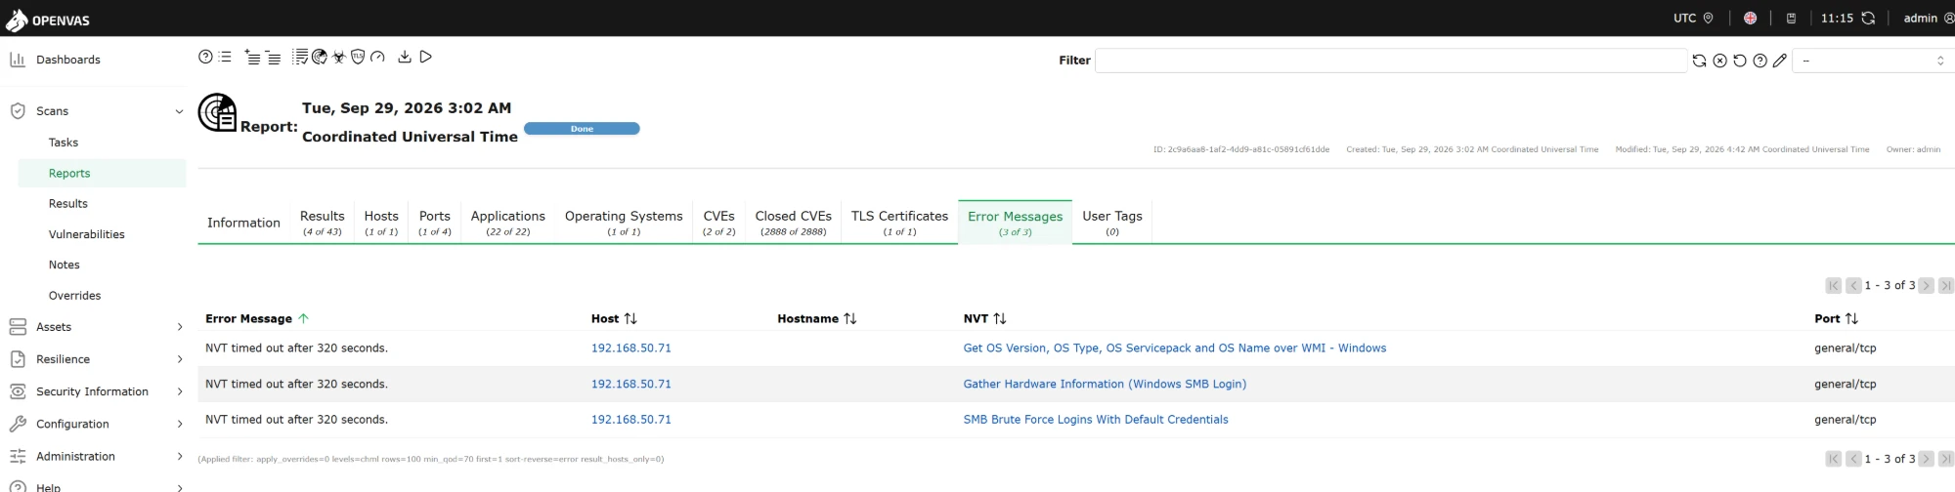The height and width of the screenshot is (492, 1955).
Task: Click the biohazard vulnerabilities icon
Action: pos(339,57)
